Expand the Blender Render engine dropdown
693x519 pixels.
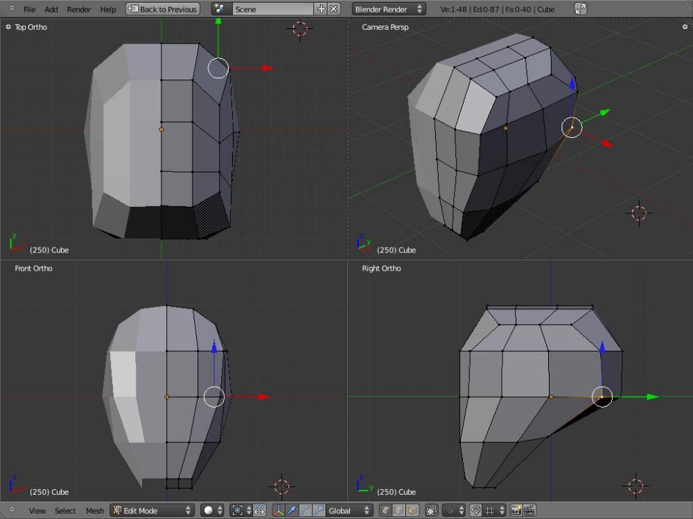point(389,10)
